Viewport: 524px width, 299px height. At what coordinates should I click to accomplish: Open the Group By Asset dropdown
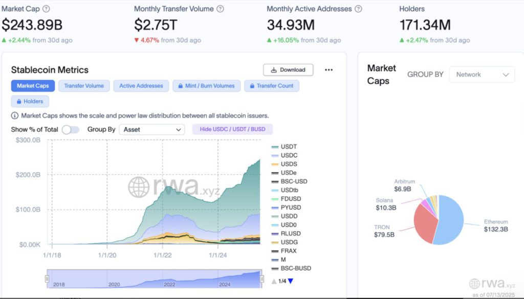tap(152, 129)
